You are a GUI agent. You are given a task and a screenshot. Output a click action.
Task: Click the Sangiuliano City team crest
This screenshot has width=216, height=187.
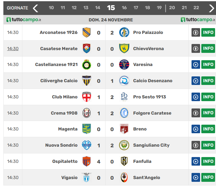point(124,145)
